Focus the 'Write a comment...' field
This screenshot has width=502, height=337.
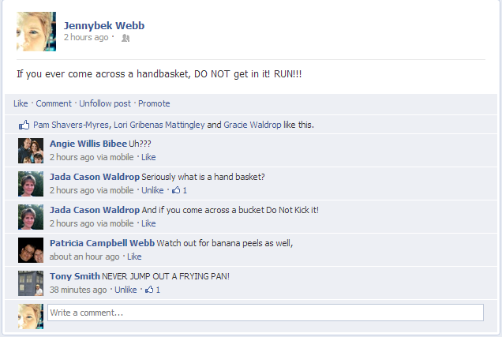265,313
